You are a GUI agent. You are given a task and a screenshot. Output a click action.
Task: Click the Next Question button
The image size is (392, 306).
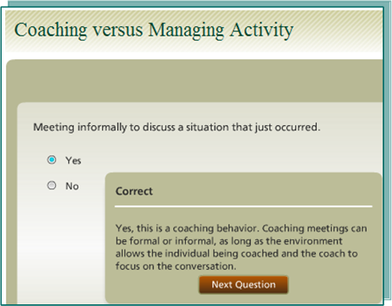click(x=243, y=285)
